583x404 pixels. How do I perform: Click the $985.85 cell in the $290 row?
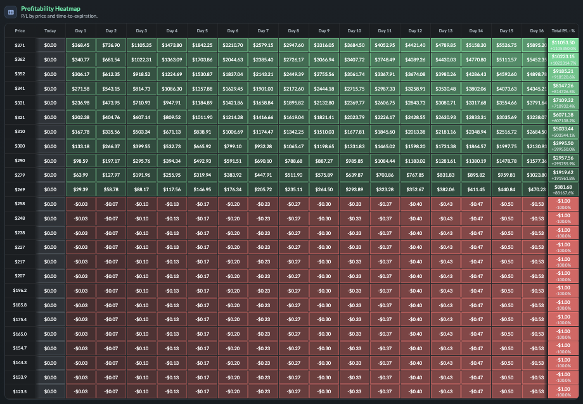354,161
